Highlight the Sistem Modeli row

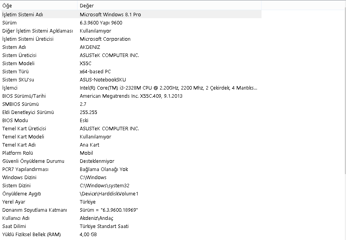click(x=19, y=63)
